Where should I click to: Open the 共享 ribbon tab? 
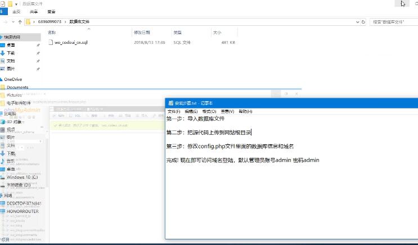coord(34,11)
